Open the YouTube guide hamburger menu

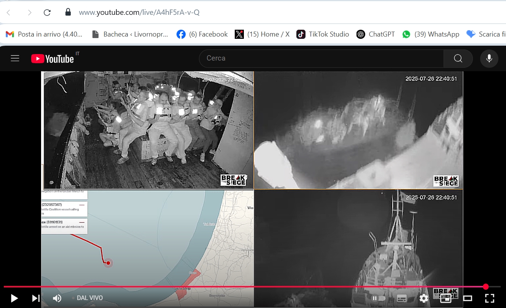click(x=15, y=58)
